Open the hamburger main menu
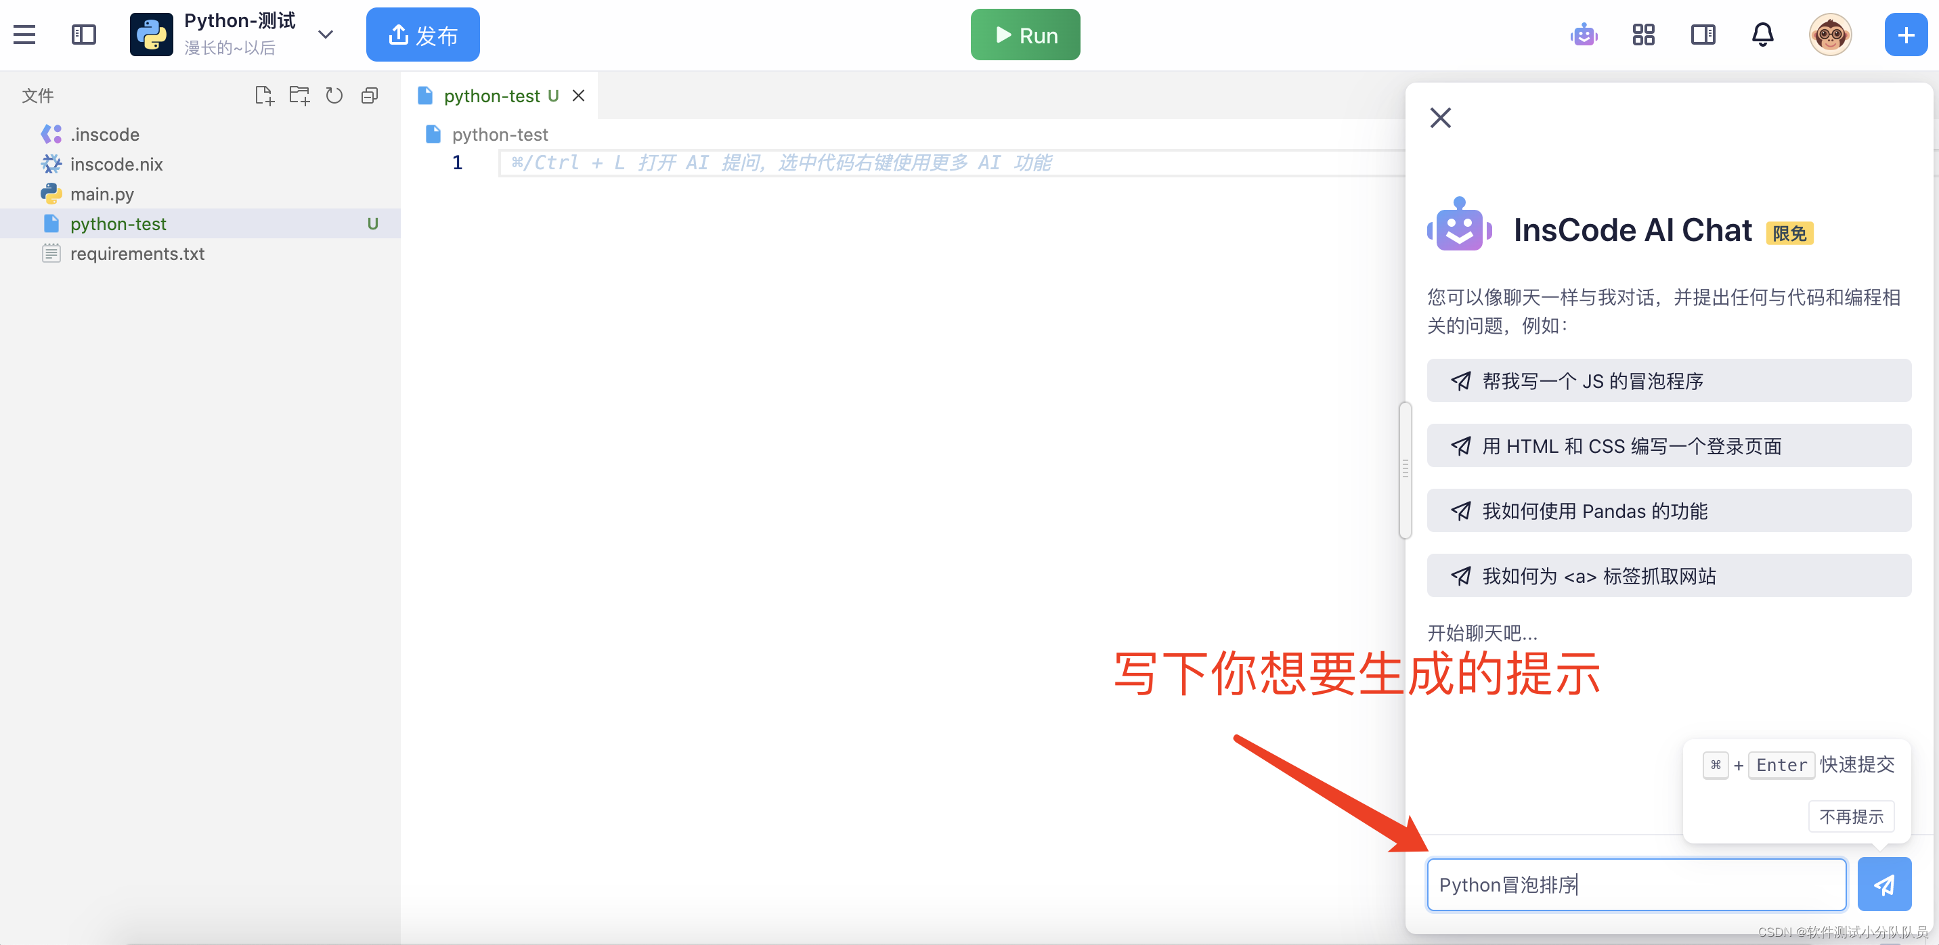Screen dimensions: 1939x945 coord(24,35)
